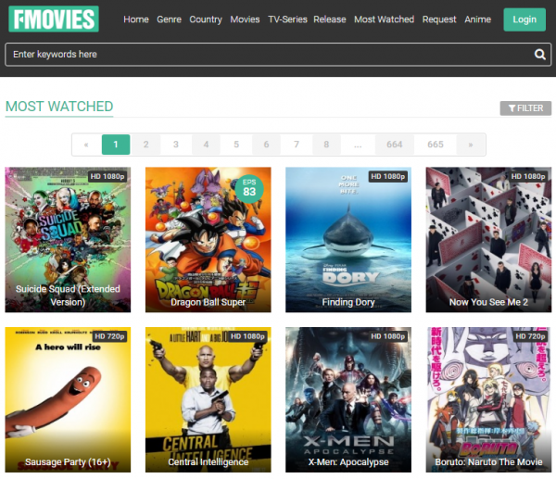The image size is (556, 479).
Task: Open the Filter button
Action: pos(525,108)
